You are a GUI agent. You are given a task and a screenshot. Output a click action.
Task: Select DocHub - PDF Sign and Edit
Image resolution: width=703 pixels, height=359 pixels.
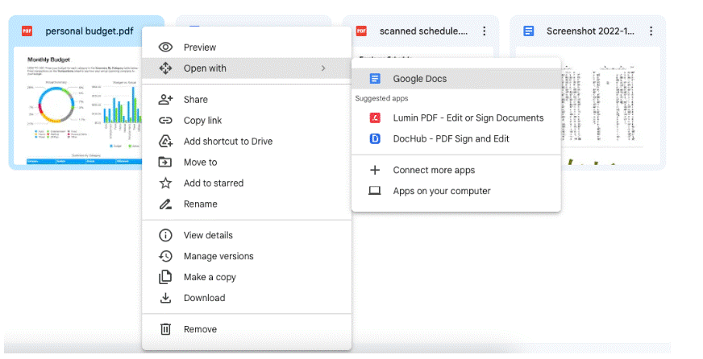(456, 138)
